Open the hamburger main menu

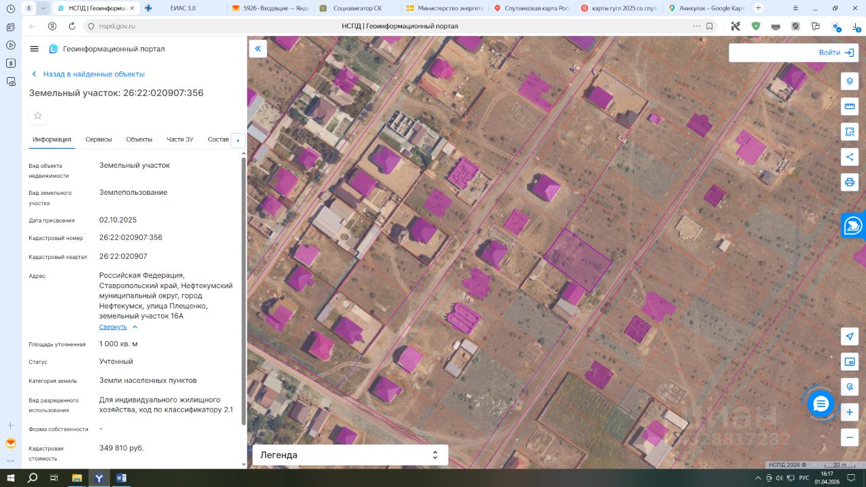[35, 49]
